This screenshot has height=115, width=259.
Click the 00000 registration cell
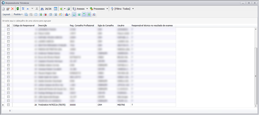tap(83, 105)
